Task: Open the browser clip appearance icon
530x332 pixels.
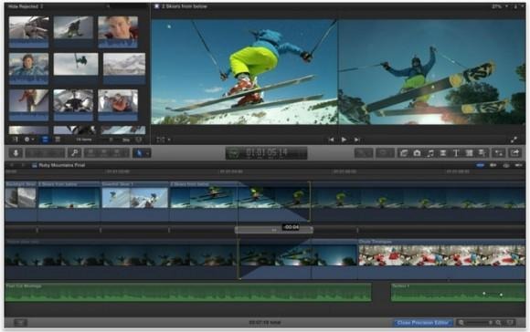Action: point(139,140)
